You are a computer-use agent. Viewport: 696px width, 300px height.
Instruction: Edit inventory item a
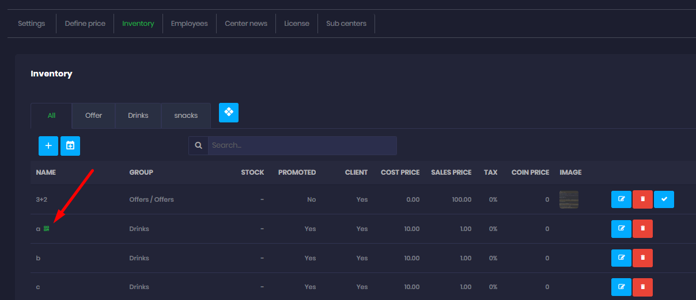point(621,229)
